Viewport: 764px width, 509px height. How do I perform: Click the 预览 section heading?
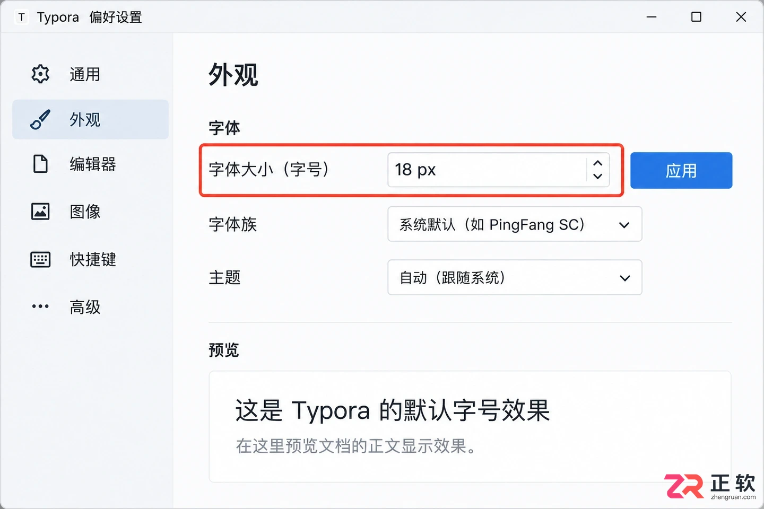point(224,350)
